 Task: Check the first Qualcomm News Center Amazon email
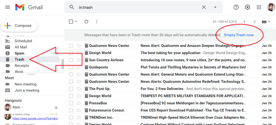click(x=71, y=46)
